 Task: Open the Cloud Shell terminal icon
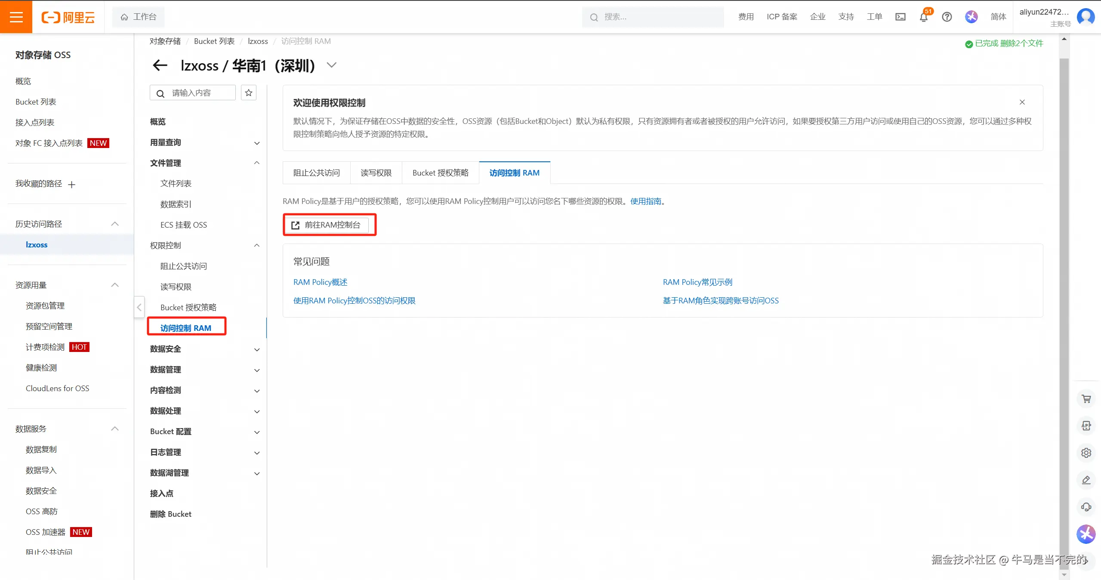pyautogui.click(x=901, y=17)
